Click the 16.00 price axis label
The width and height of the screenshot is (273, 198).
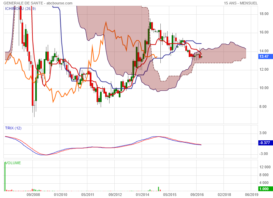tap(264, 32)
